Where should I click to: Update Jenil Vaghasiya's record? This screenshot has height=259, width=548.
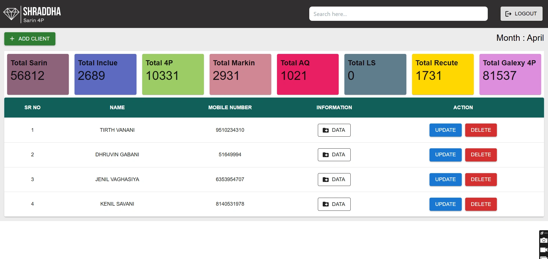445,179
